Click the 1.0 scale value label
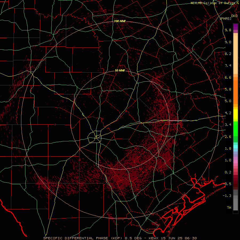The image size is (240, 240). [x=228, y=161]
